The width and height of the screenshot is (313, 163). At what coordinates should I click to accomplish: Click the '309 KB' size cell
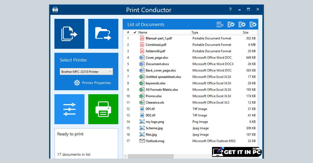click(x=251, y=128)
